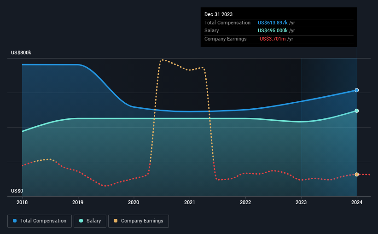Click the orange dot in Company Earnings legend
Viewport: 378px width, 234px height.
coord(116,221)
